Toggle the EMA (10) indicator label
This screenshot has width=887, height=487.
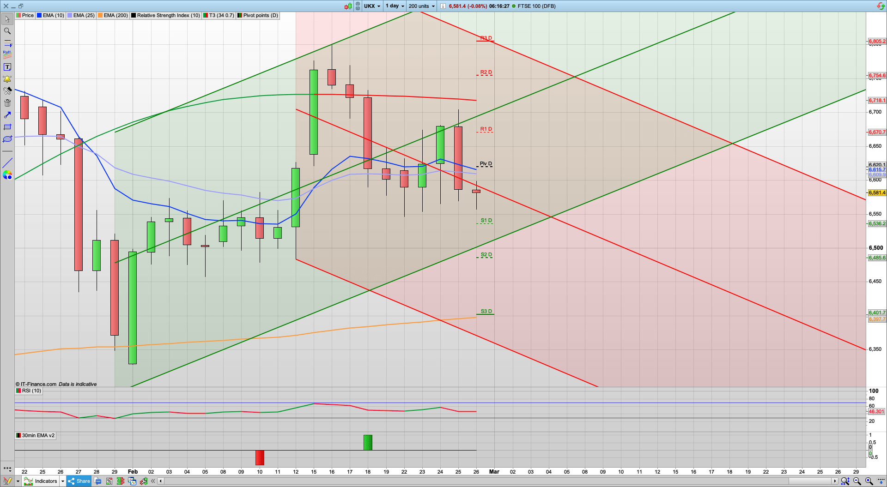pyautogui.click(x=51, y=15)
